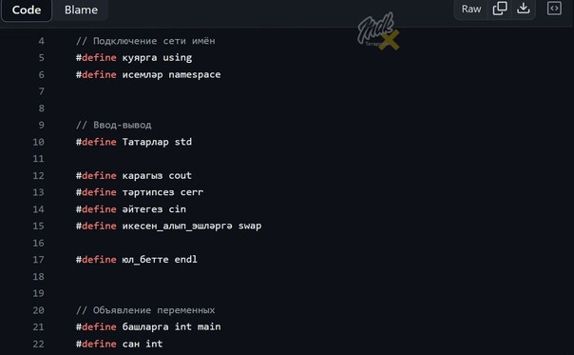Click the 'swap' token on line 15

(250, 226)
